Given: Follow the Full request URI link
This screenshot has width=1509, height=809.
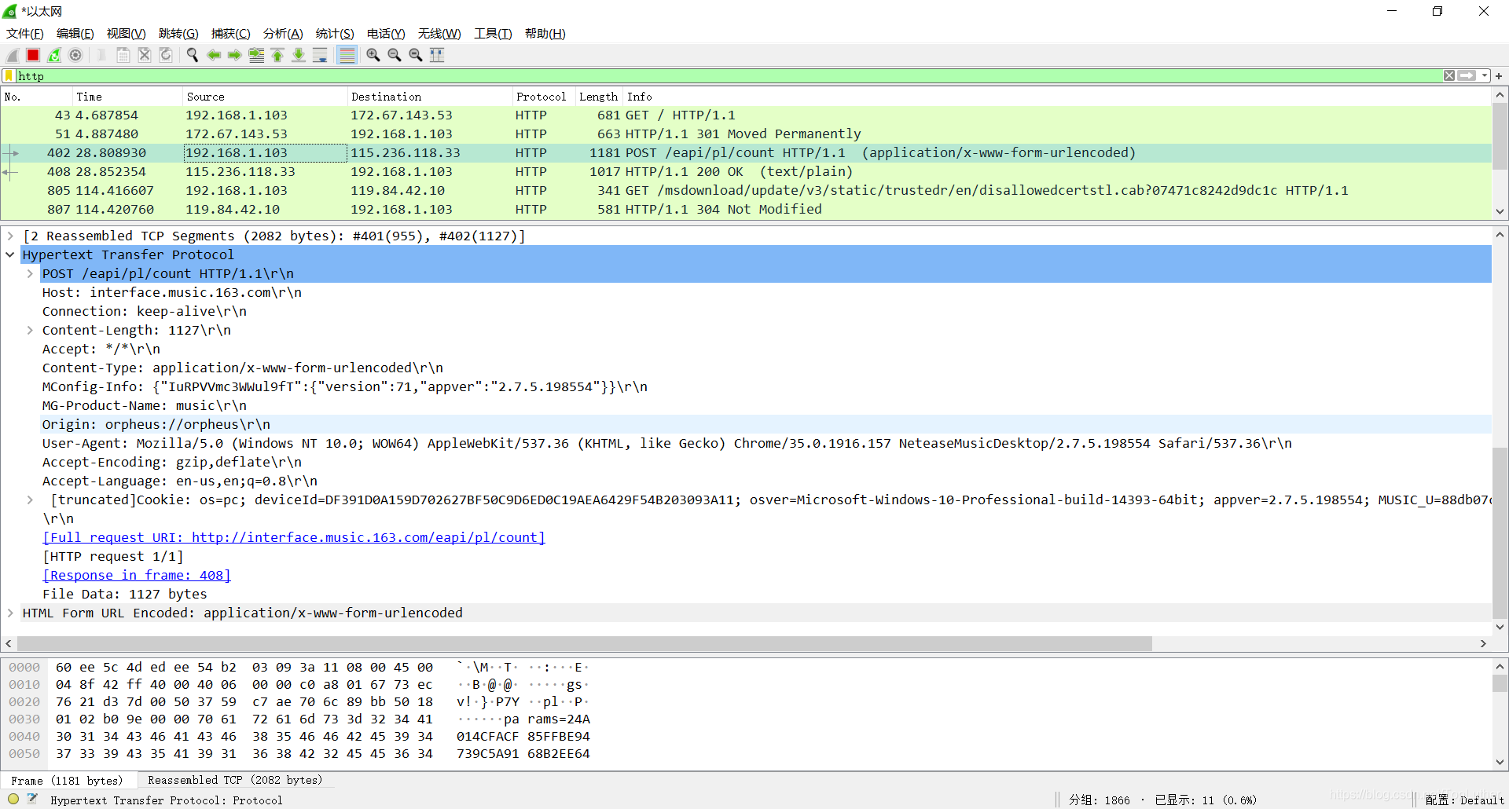Looking at the screenshot, I should [x=294, y=537].
